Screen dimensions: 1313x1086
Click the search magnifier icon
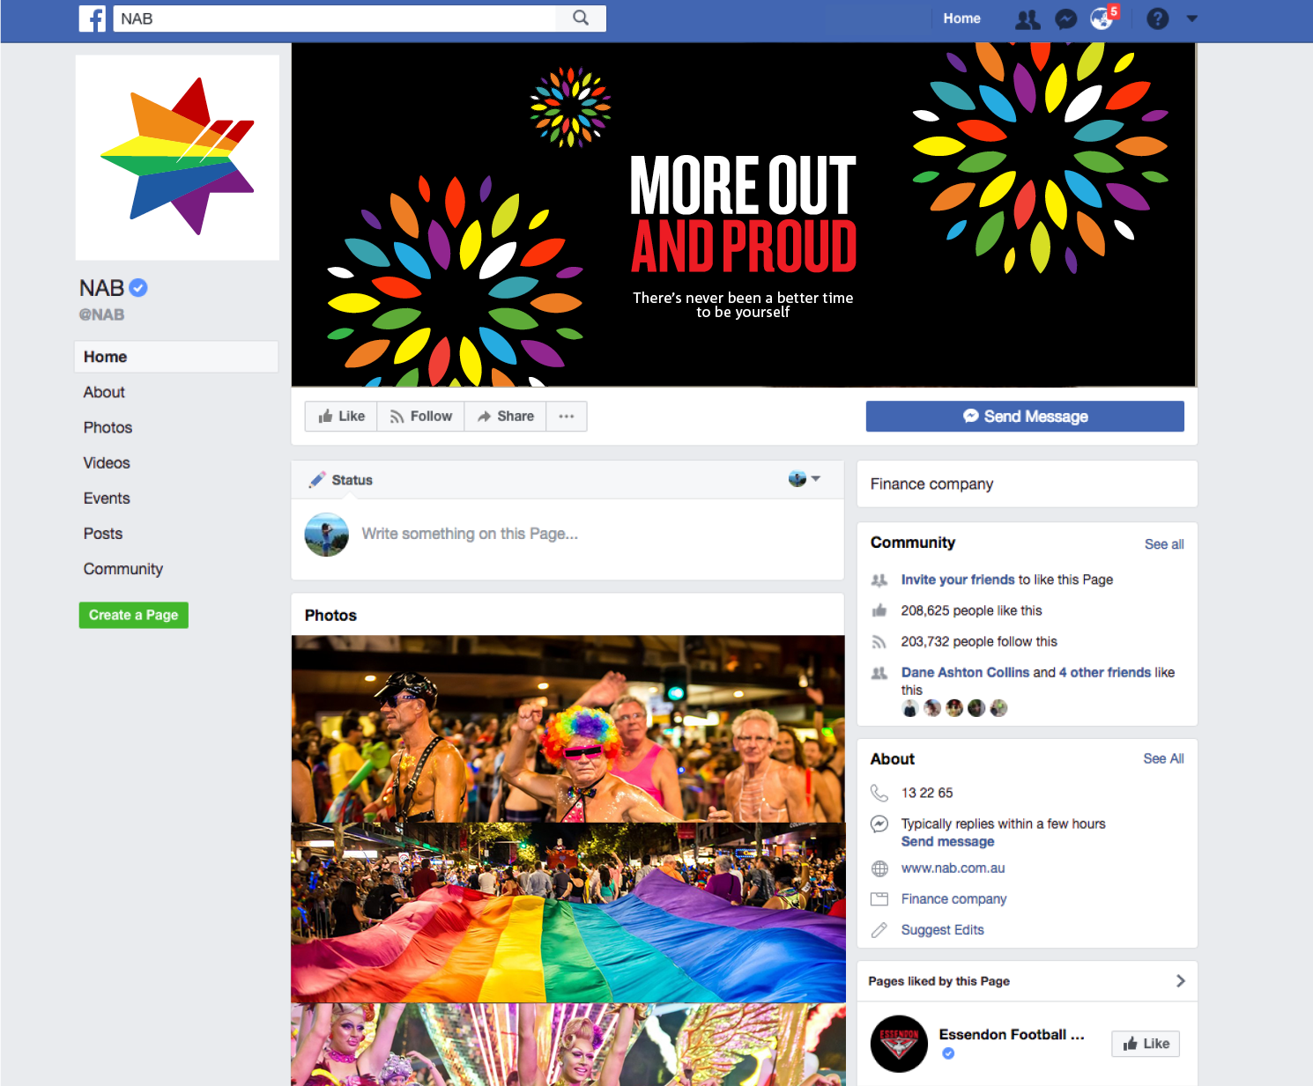[x=581, y=18]
